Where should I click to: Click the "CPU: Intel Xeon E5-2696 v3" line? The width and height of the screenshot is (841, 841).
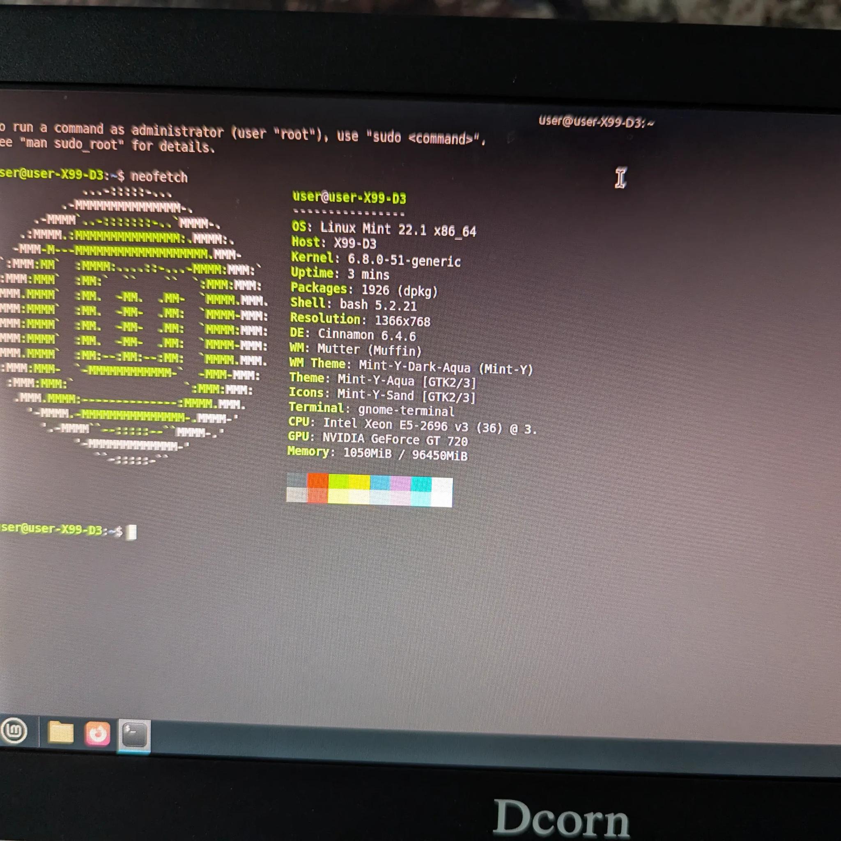(x=413, y=426)
